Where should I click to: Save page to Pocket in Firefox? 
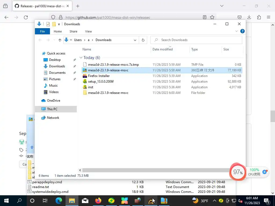pos(239,17)
